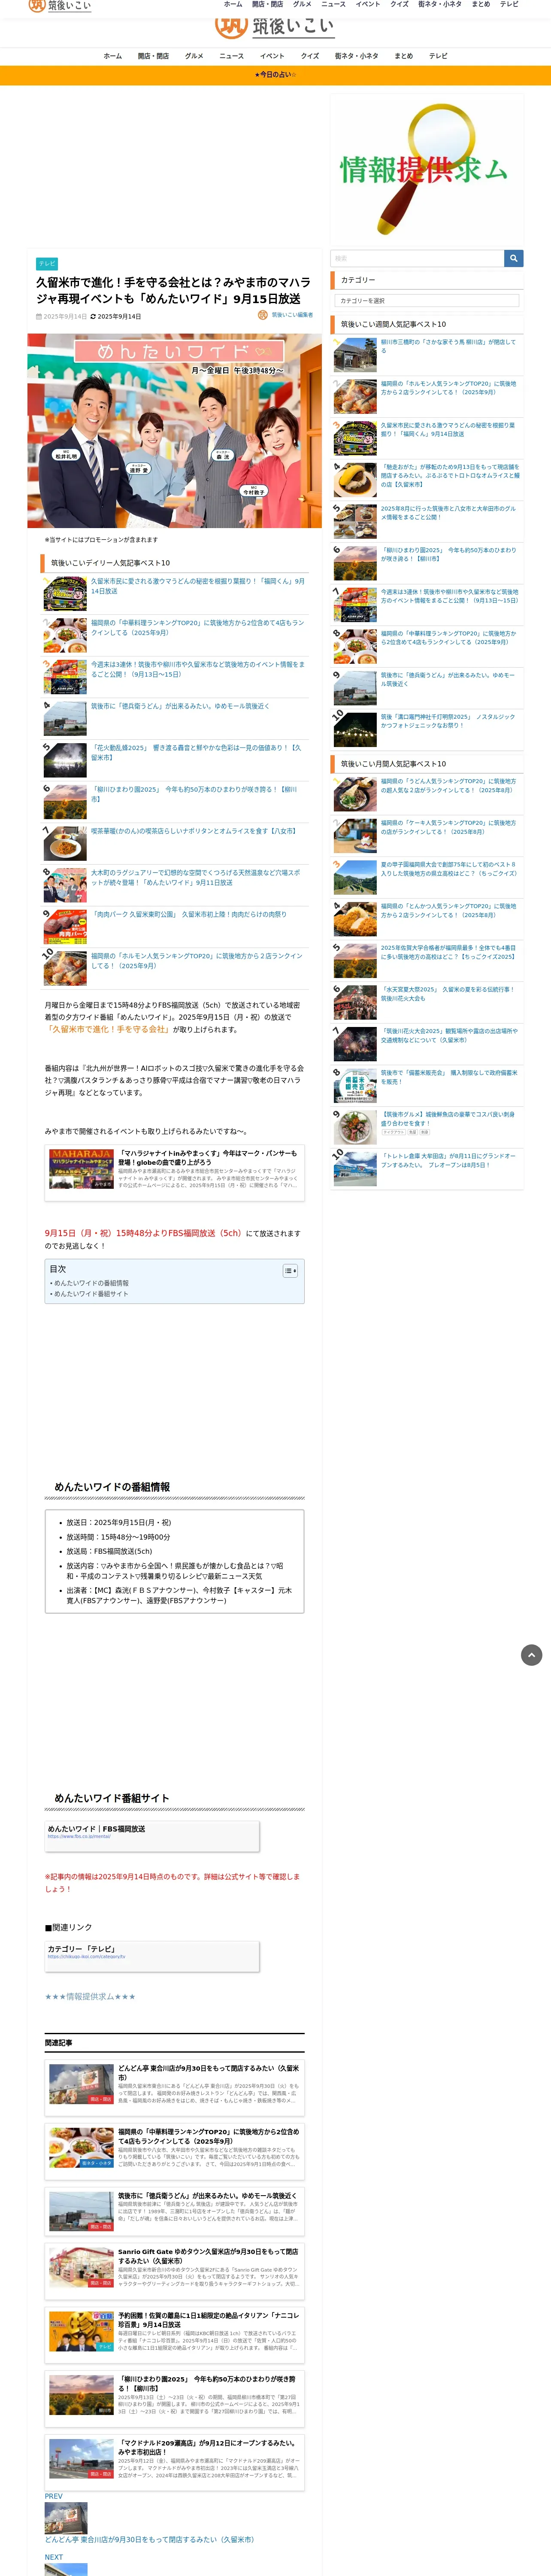Viewport: 551px width, 2576px height.
Task: Open the ニュース menu item
Action: click(232, 56)
